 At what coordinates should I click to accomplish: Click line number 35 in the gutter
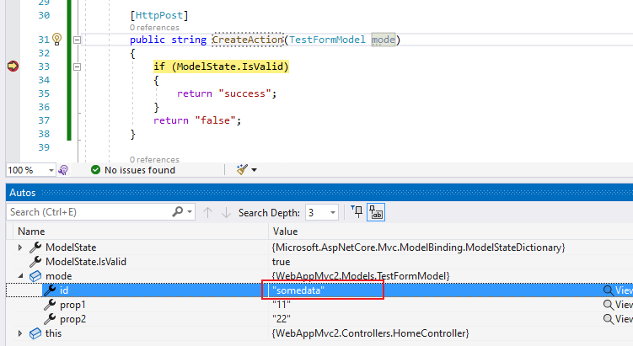pyautogui.click(x=44, y=93)
